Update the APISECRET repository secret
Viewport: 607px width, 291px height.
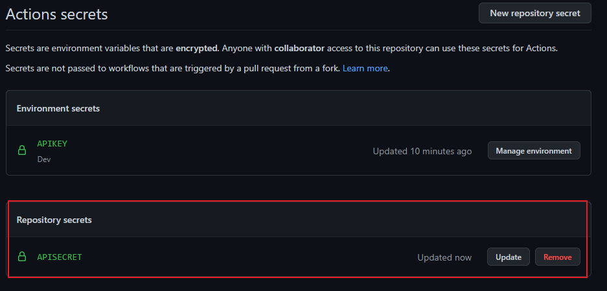click(x=508, y=257)
